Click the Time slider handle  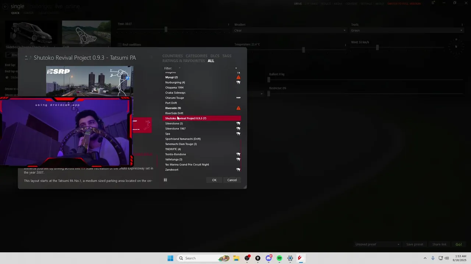[x=166, y=29]
